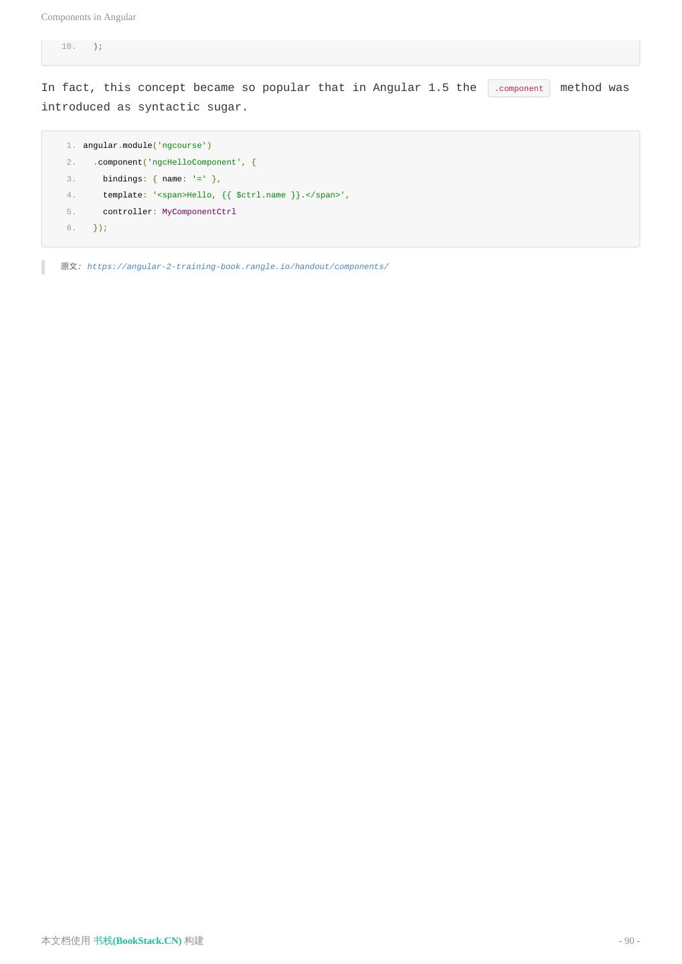Click line number 6 in code block
682x964 pixels.
click(x=71, y=228)
